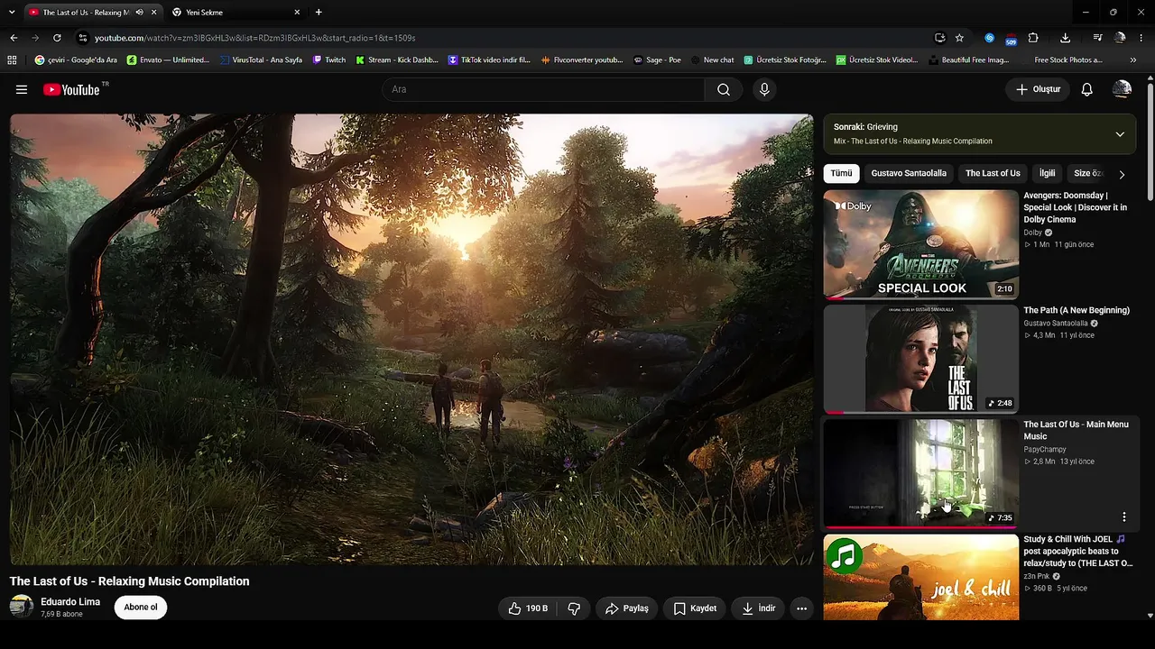
Task: Play the joel & chill video thumbnail
Action: (920, 578)
